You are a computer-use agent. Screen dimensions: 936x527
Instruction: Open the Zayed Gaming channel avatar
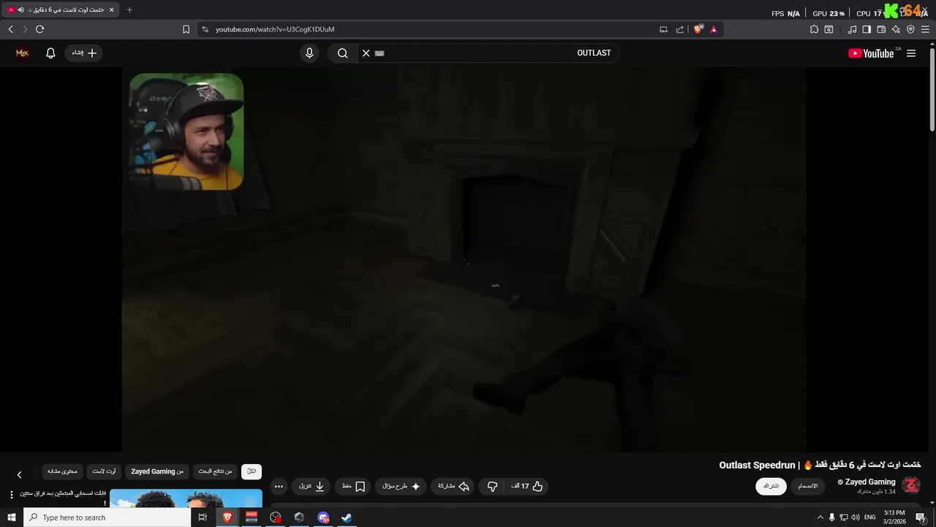(x=911, y=485)
